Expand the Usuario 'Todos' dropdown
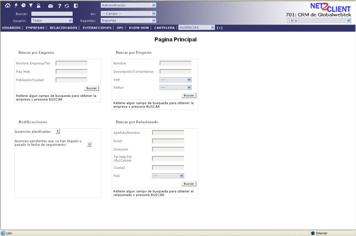Screen dimensions: 356x236 click(52, 20)
